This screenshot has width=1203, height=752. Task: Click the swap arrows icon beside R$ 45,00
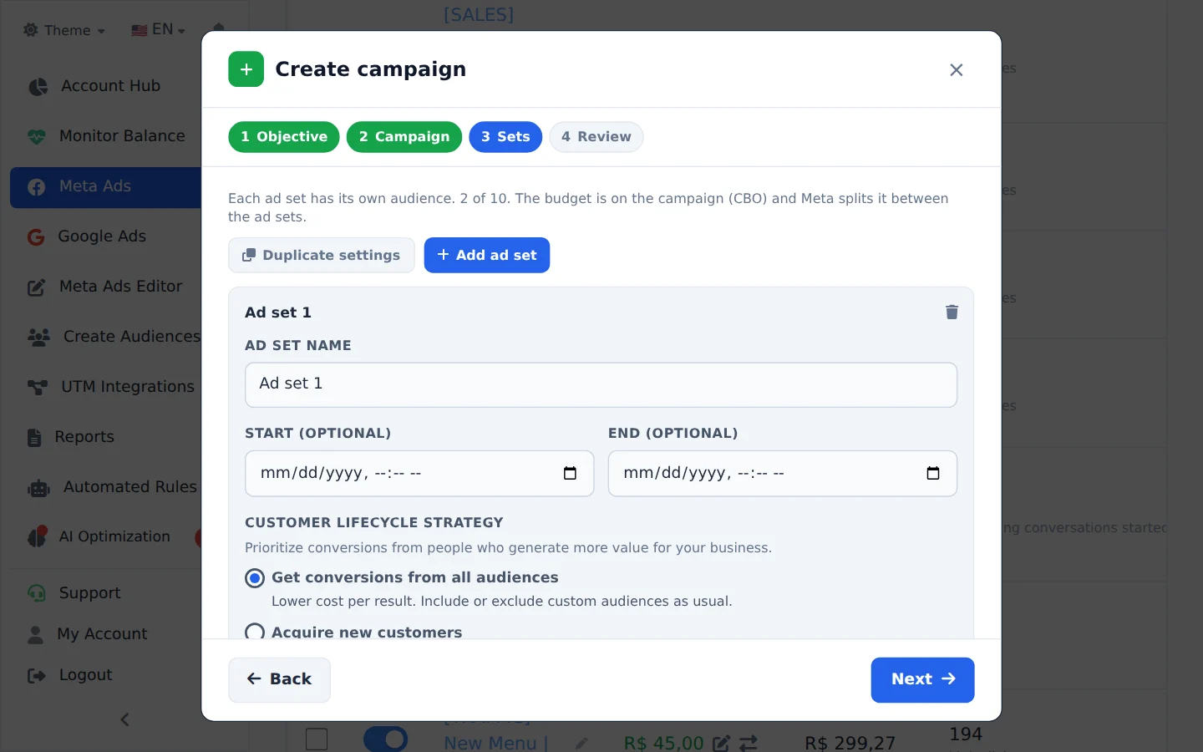coord(749,743)
